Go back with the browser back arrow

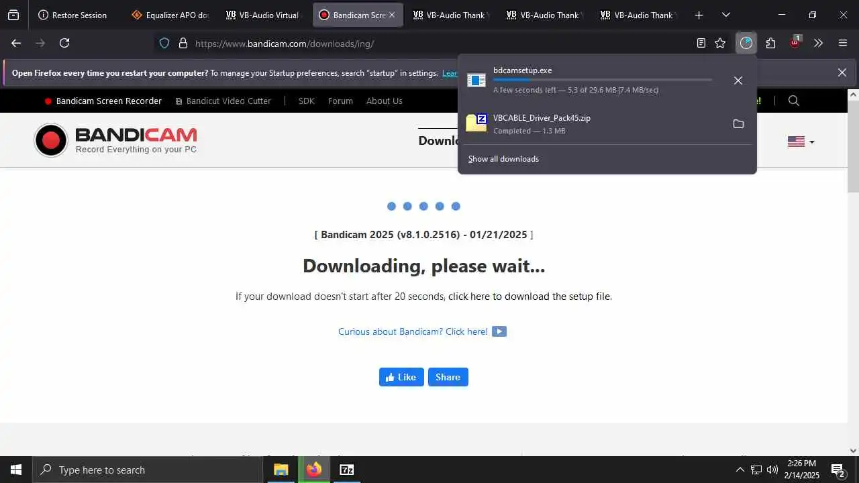tap(16, 43)
